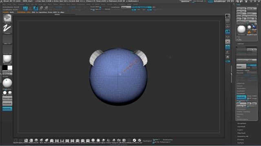Pin the Tool palette with corner icon
Screen dimensions: 261x146
coord(258,4)
